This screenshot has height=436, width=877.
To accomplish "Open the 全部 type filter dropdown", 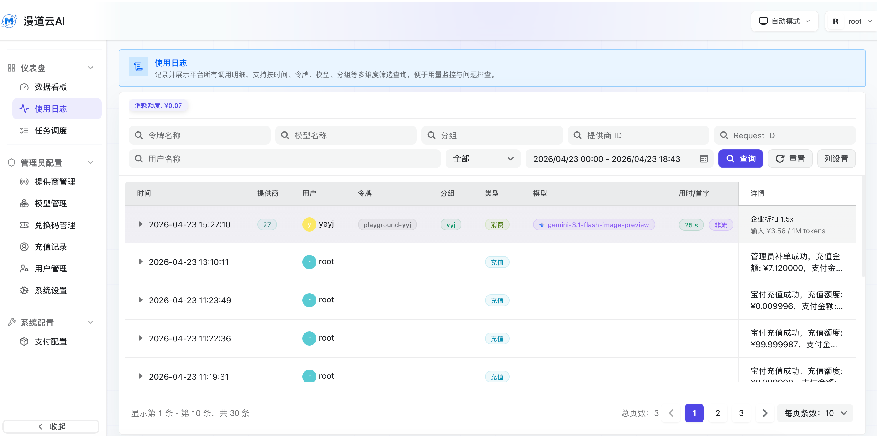I will click(x=483, y=159).
